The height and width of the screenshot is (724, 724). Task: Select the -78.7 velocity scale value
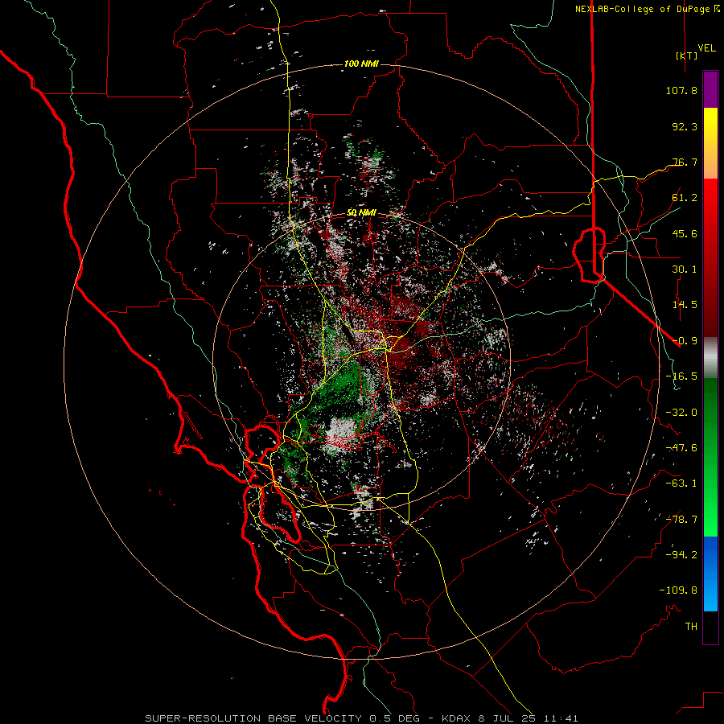coord(681,520)
